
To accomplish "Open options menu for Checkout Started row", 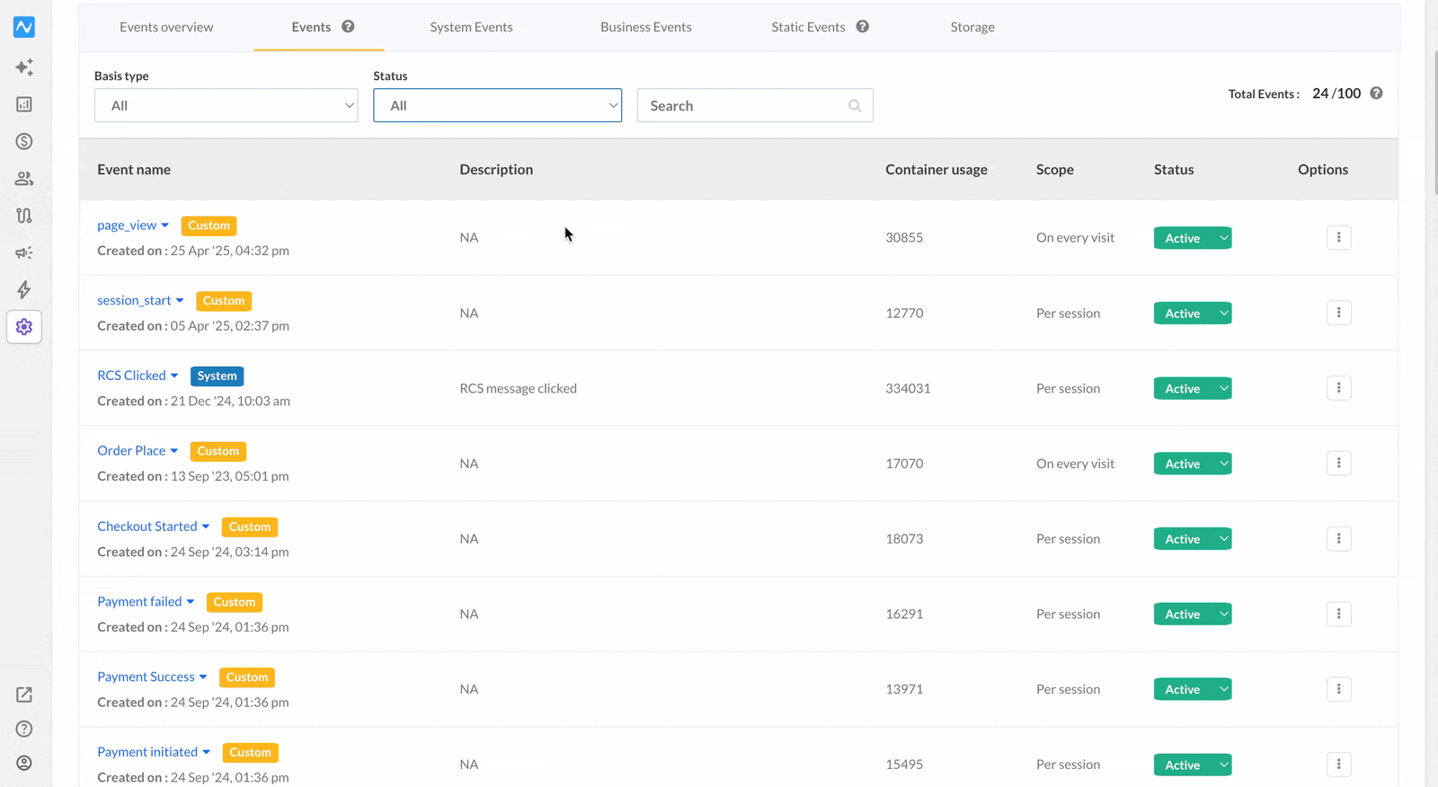I will click(1339, 539).
